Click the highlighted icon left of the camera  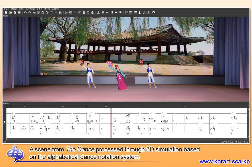[x=148, y=12]
